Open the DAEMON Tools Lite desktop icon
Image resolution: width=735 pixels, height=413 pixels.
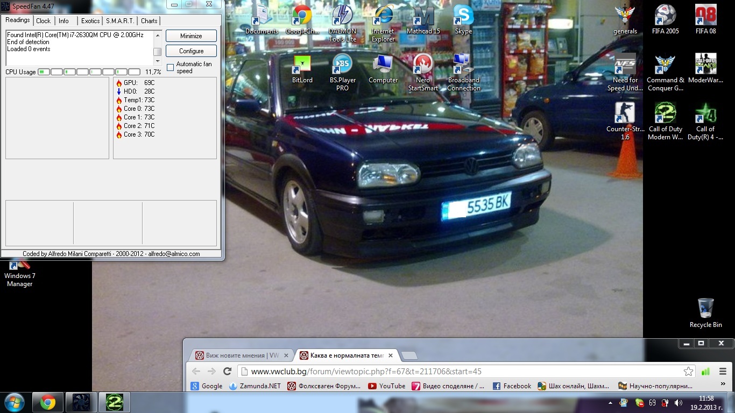pyautogui.click(x=343, y=16)
